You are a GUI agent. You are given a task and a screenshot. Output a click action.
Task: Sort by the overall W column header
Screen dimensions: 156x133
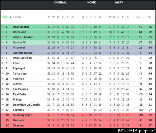point(53,17)
